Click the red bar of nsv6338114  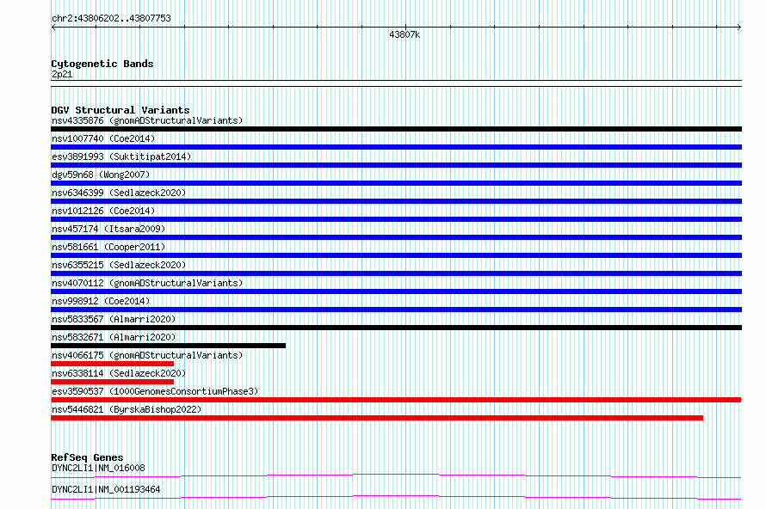pos(113,382)
